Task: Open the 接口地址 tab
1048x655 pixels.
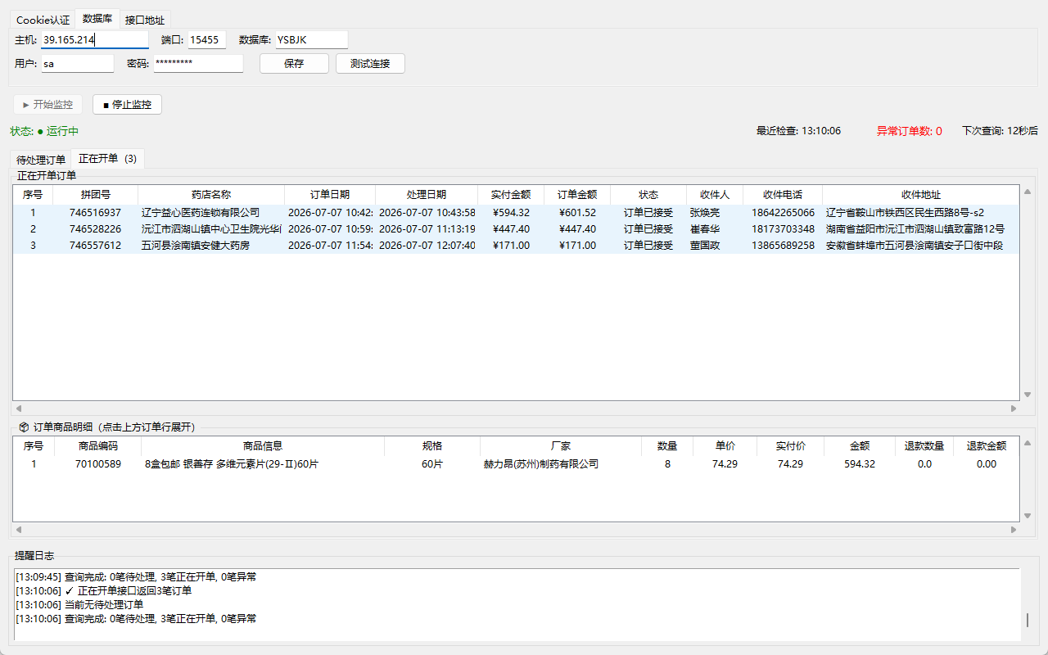Action: [x=145, y=20]
